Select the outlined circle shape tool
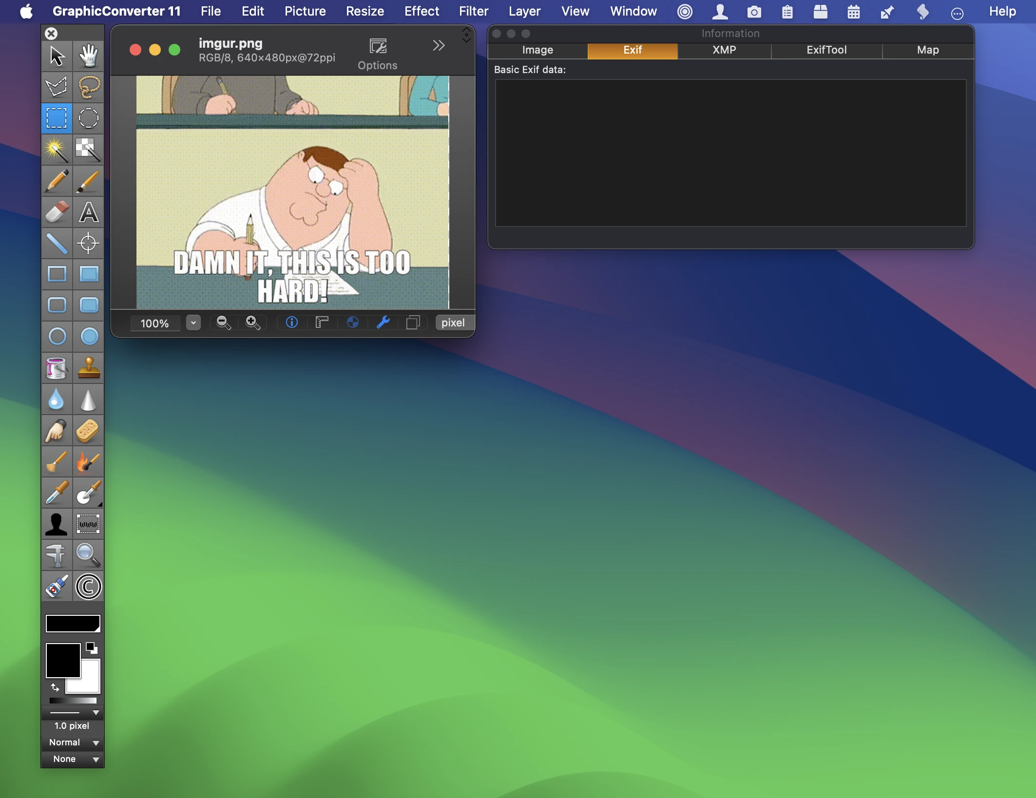The height and width of the screenshot is (798, 1036). [57, 337]
